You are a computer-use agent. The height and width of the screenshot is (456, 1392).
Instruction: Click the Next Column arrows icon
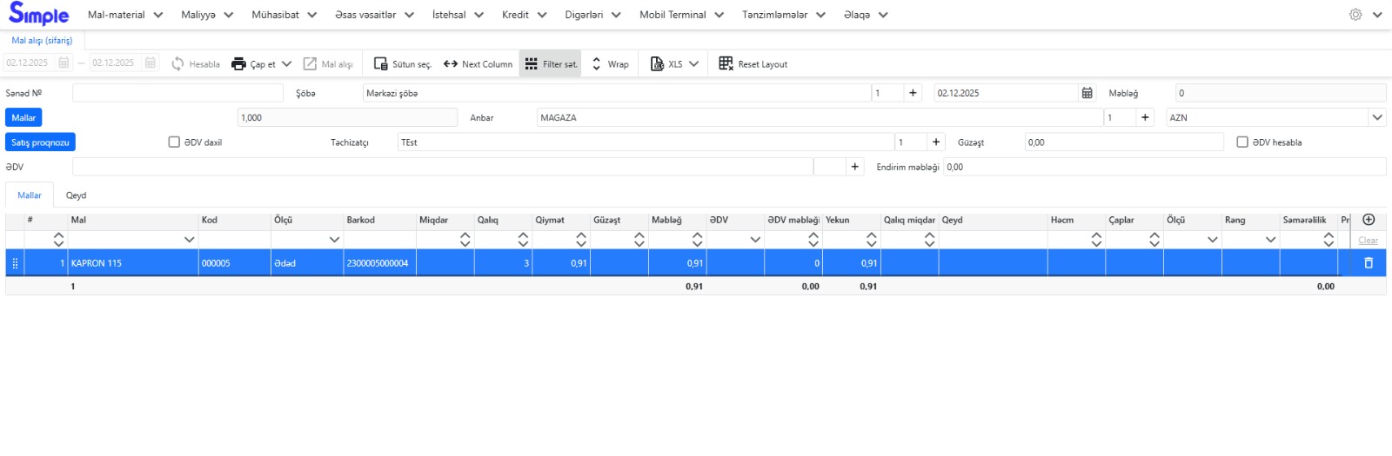coord(451,64)
